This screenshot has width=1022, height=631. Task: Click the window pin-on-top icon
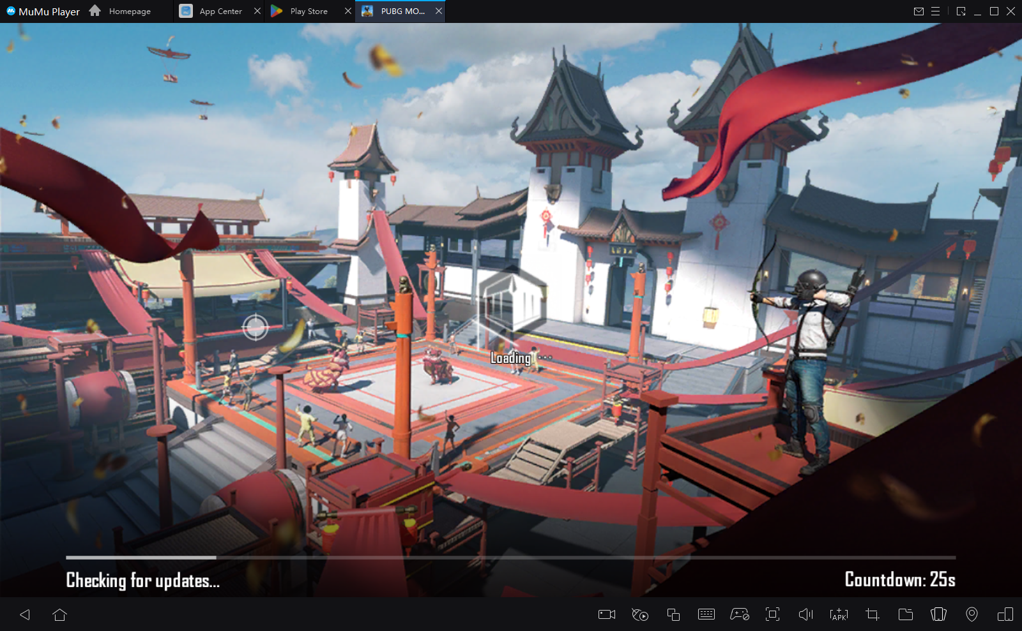pos(961,11)
